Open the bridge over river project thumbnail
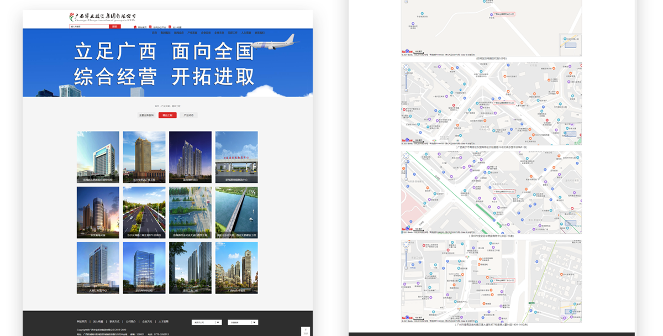The height and width of the screenshot is (336, 663). coord(236,213)
